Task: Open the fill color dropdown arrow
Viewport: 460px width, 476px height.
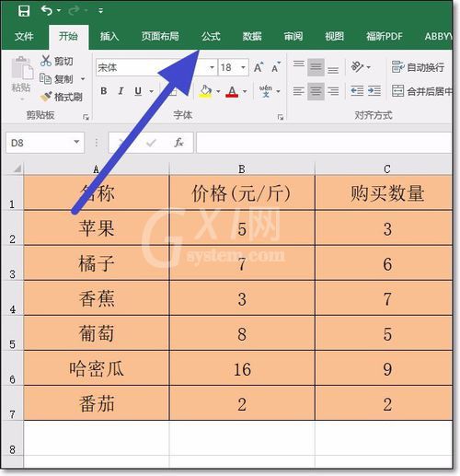Action: point(218,91)
